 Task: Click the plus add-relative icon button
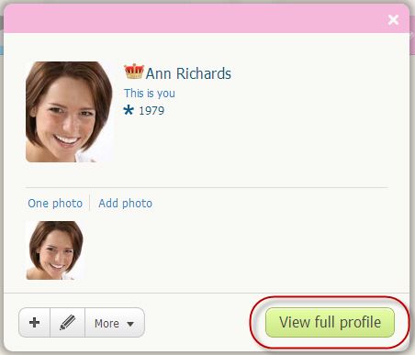(x=34, y=323)
